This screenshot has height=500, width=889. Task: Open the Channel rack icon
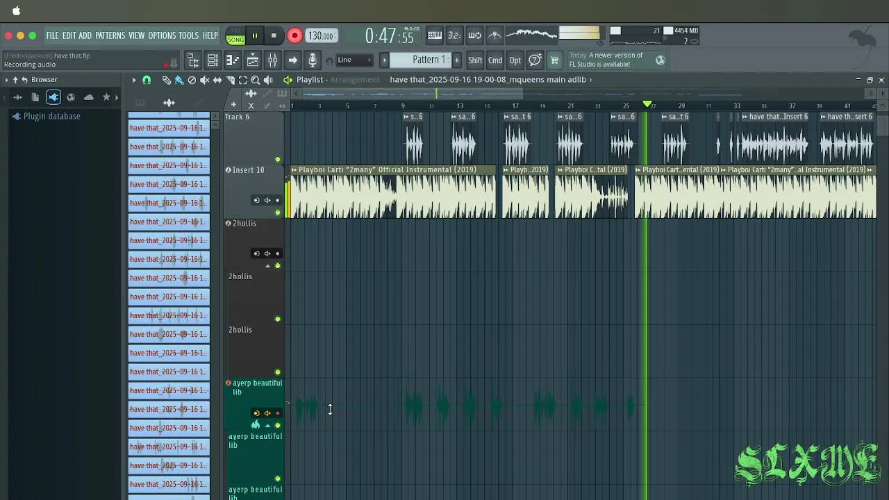[x=213, y=60]
